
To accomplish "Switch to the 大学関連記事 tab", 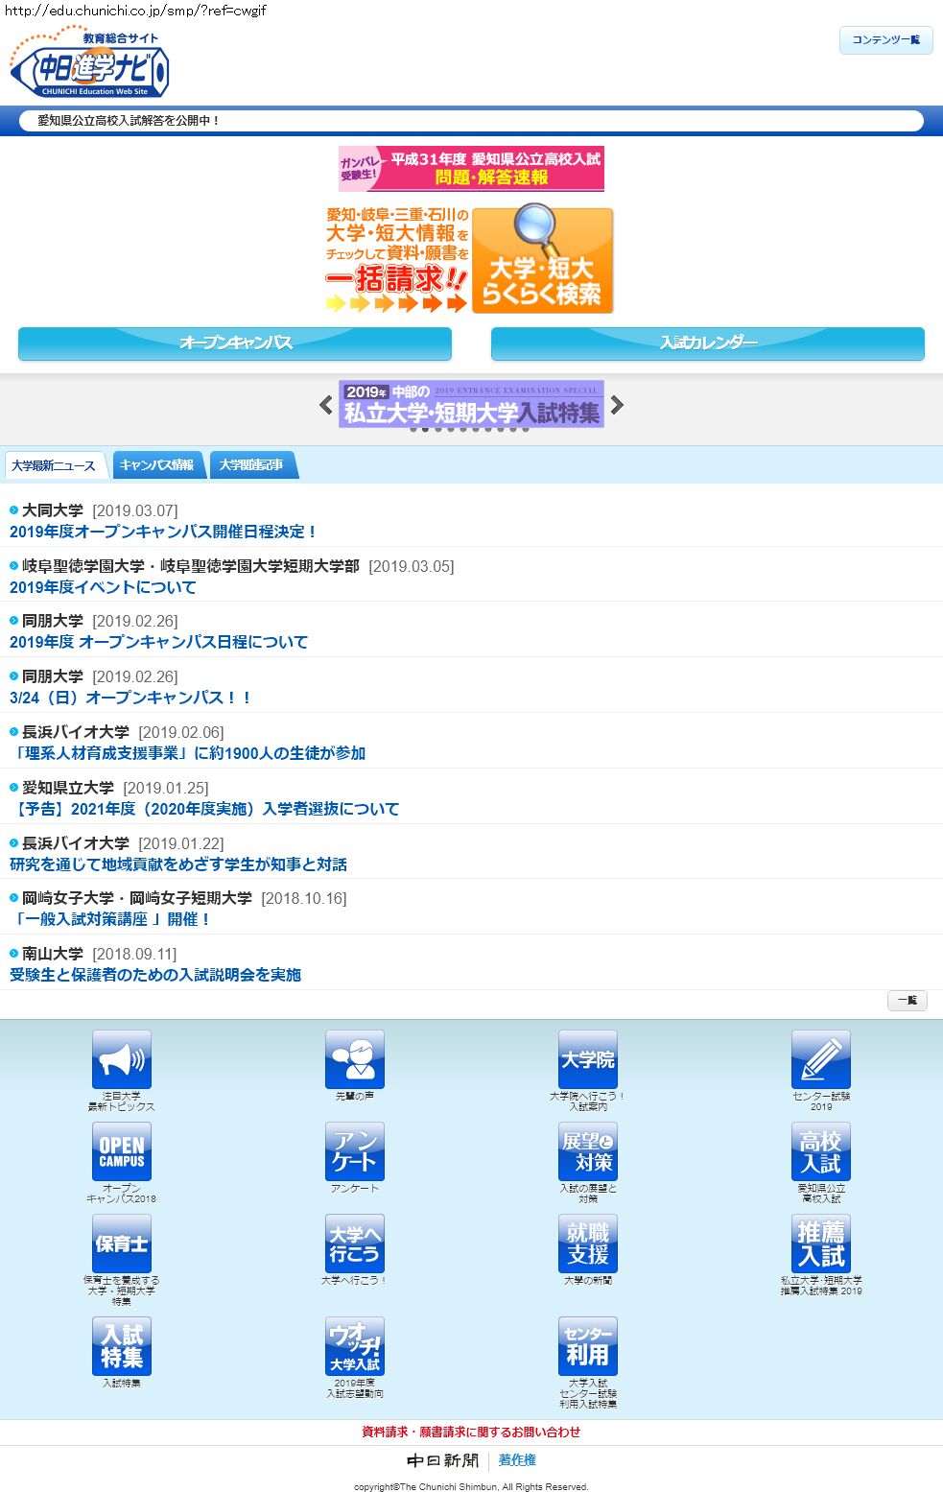I will pyautogui.click(x=251, y=465).
